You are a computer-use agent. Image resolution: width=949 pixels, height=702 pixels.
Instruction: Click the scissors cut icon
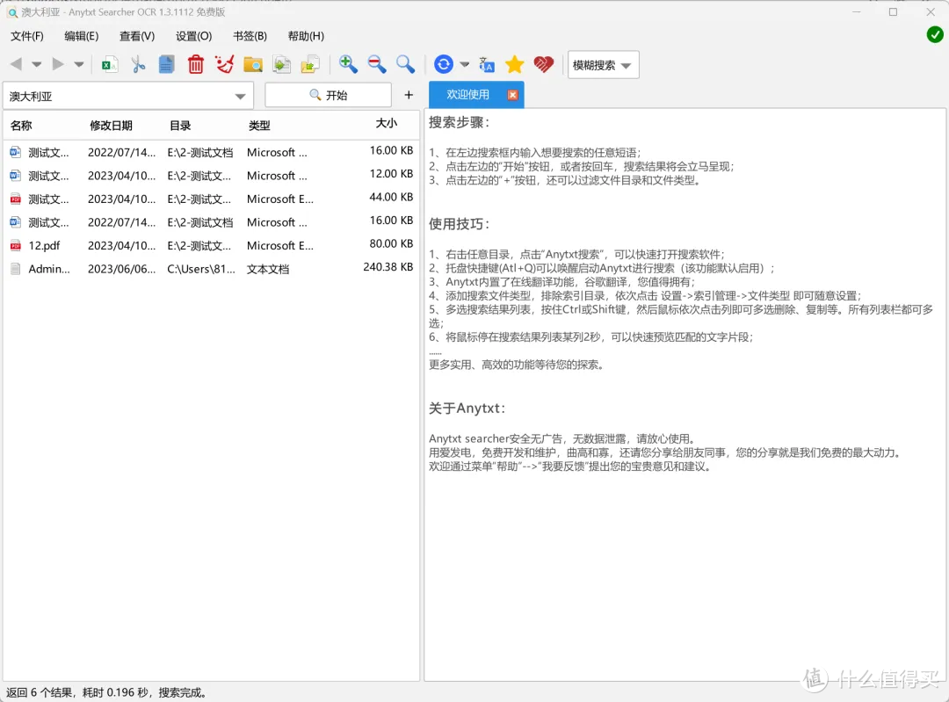(x=138, y=64)
